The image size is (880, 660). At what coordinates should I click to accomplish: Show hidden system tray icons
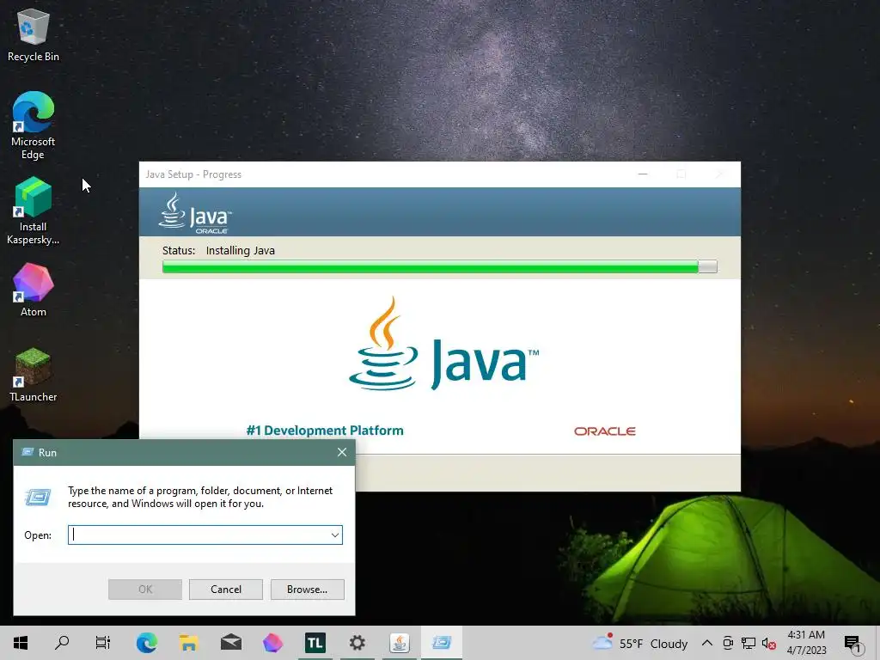pos(707,643)
